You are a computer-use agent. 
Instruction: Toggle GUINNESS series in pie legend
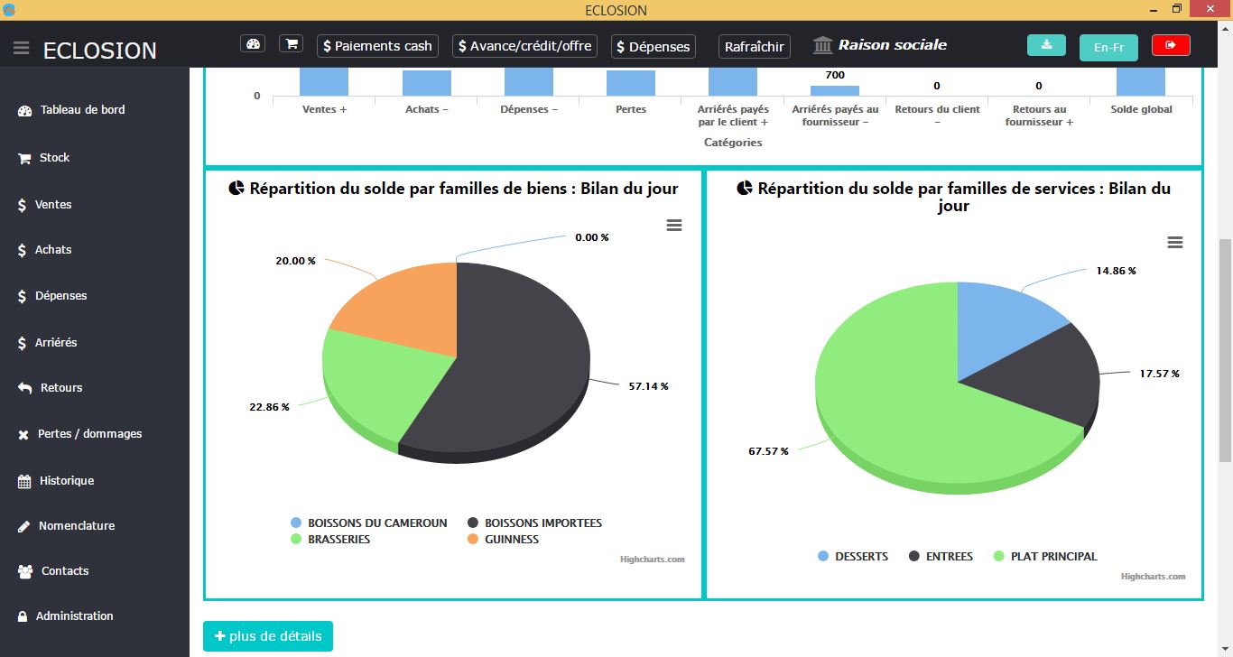[x=511, y=540]
